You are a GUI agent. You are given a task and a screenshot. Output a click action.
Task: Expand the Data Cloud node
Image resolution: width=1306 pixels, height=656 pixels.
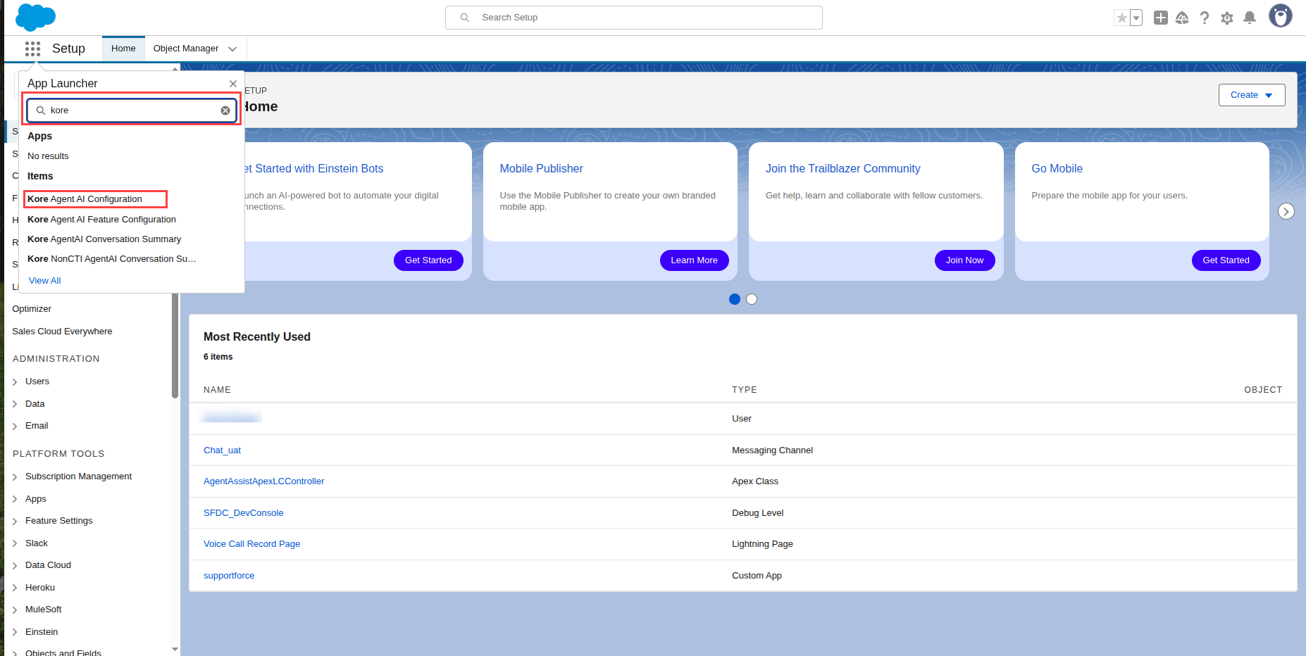[15, 566]
